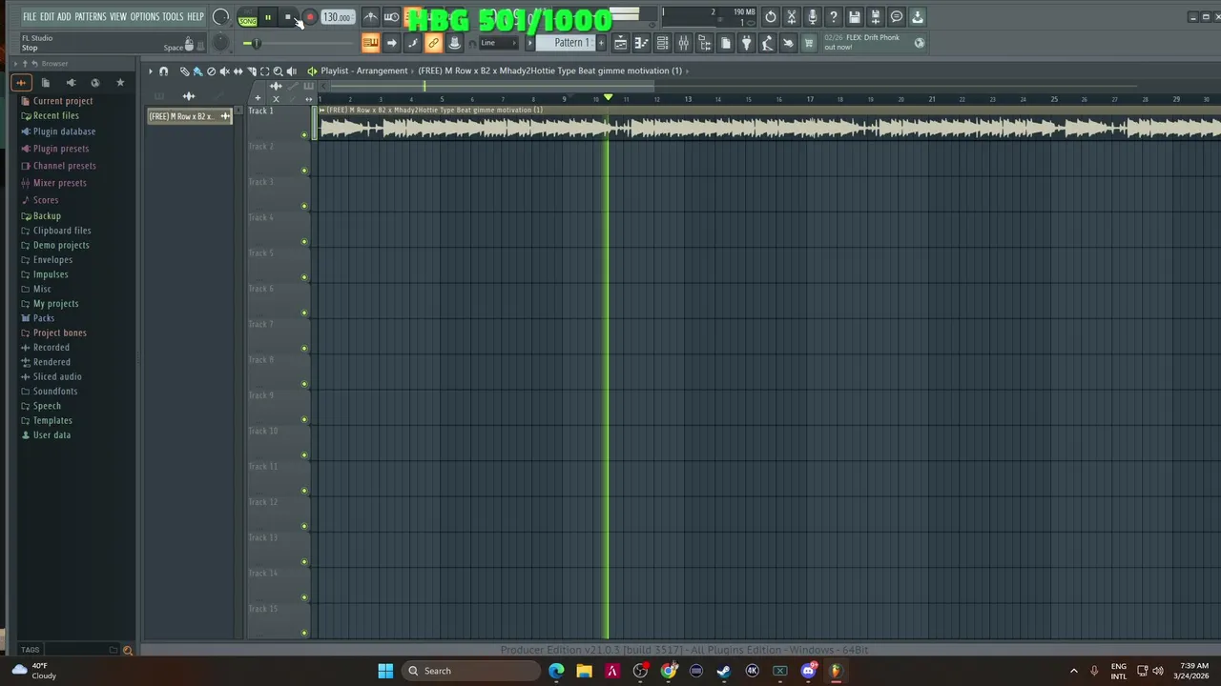Select the Playback speaker tool in playlist
Viewport: 1221px width, 686px height.
coord(291,71)
